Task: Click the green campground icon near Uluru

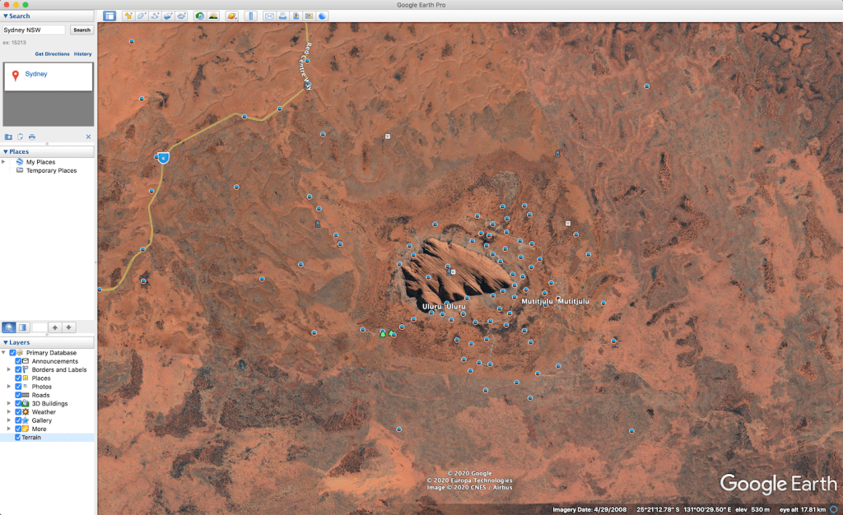Action: tap(383, 333)
